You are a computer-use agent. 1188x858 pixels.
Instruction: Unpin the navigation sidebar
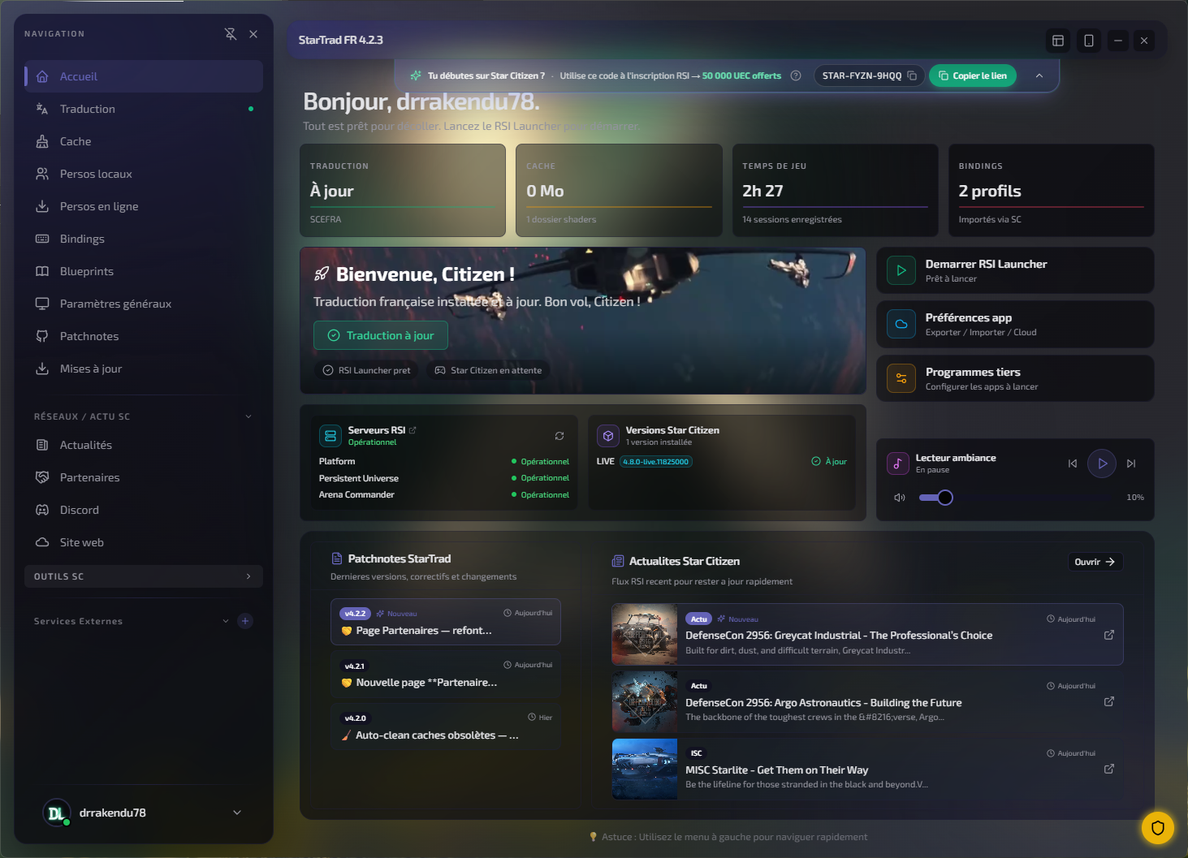pos(231,34)
